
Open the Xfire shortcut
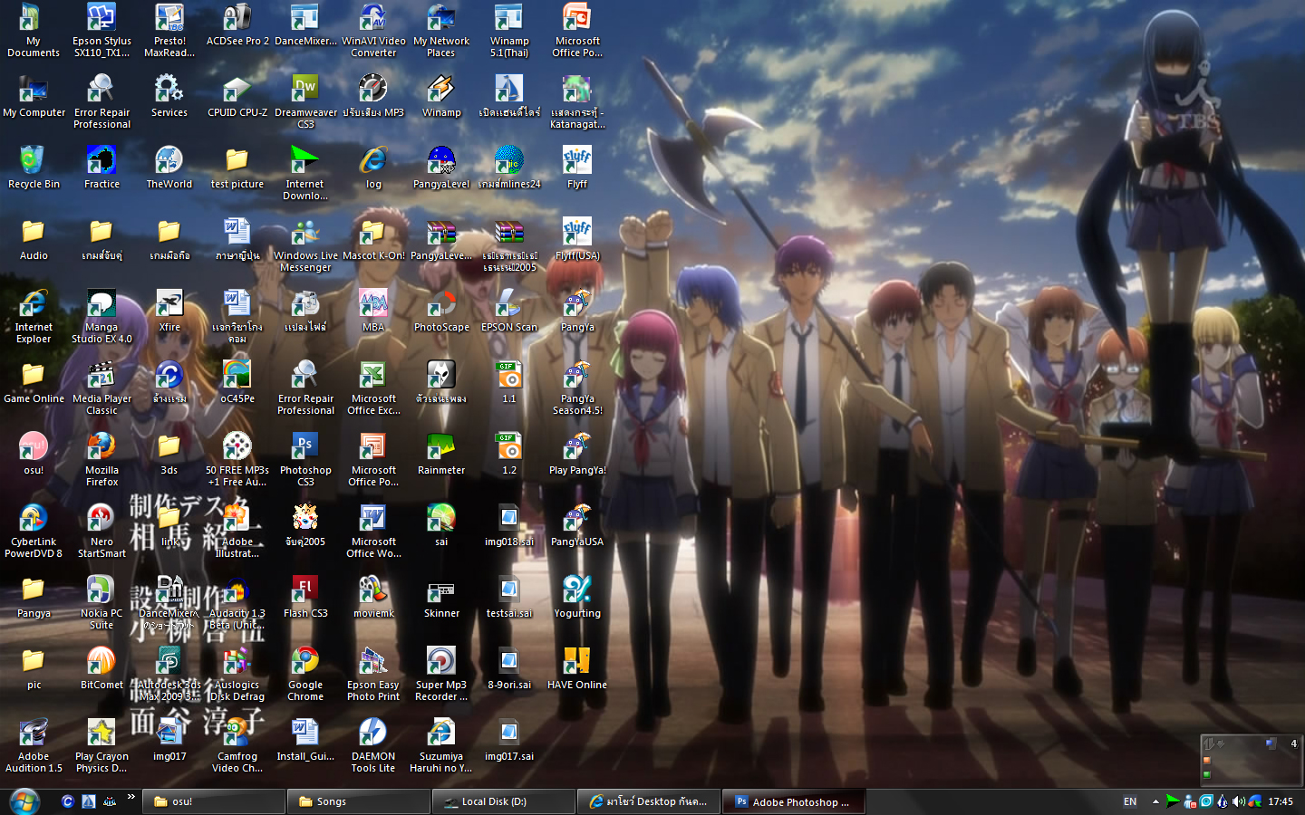pos(169,311)
